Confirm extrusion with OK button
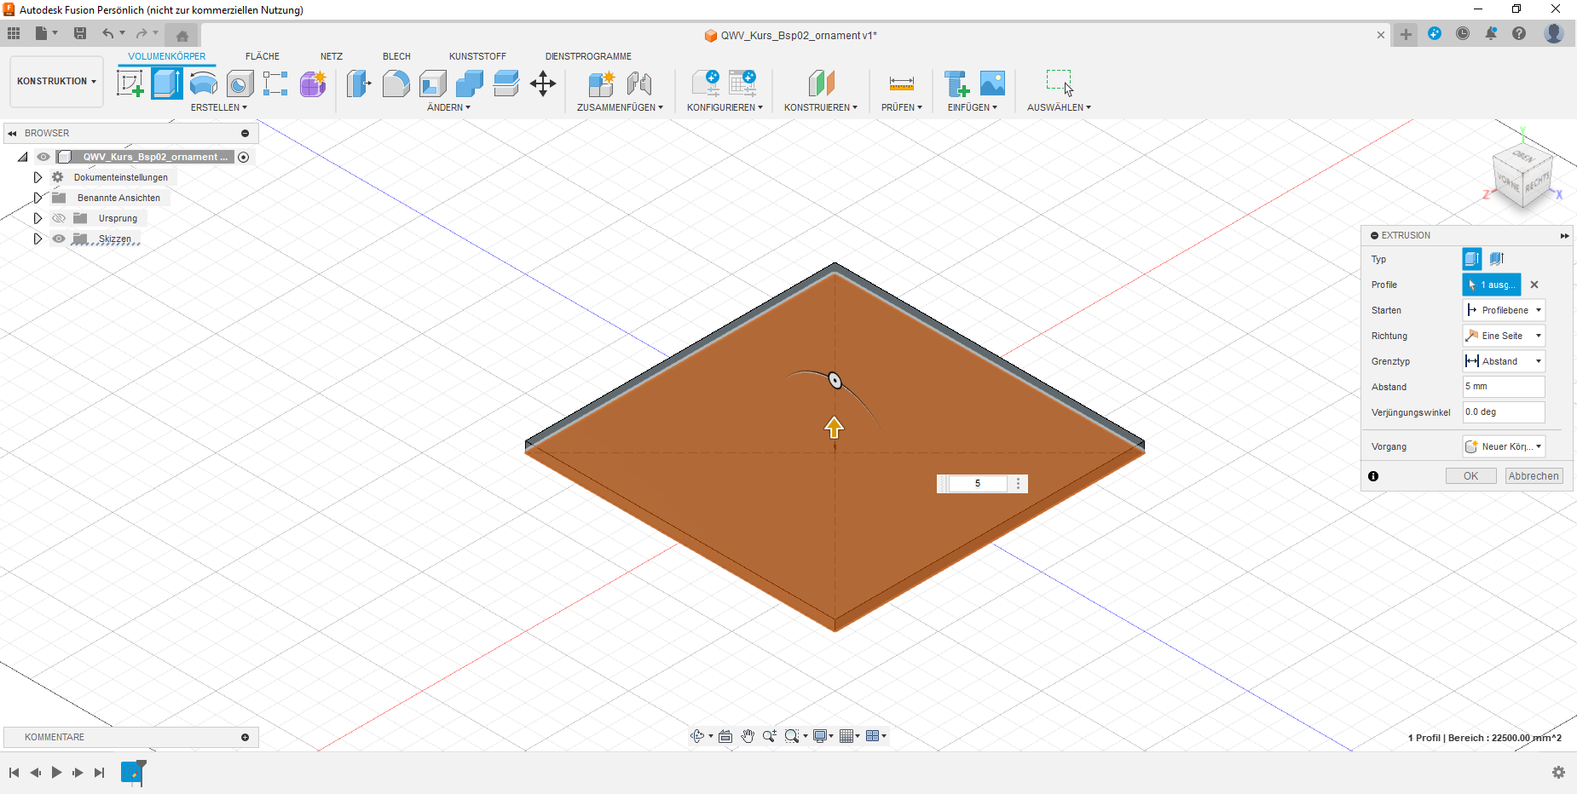1577x794 pixels. coord(1470,476)
